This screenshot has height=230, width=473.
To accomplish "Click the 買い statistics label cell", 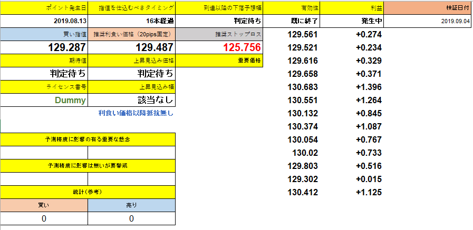I will pos(44,205).
